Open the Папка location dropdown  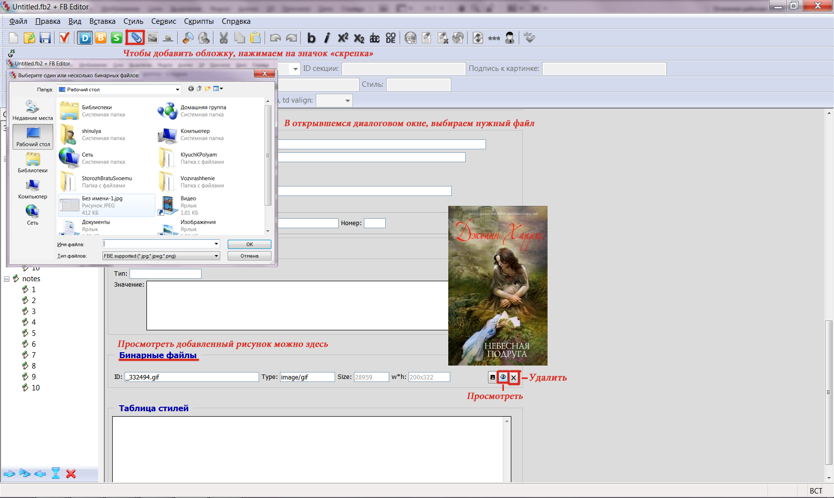178,89
